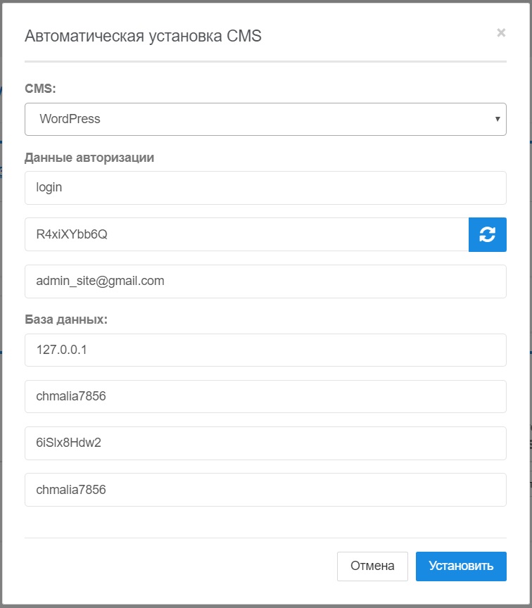Select the admin_site@gmail.com email field
This screenshot has height=608, width=532.
[265, 281]
